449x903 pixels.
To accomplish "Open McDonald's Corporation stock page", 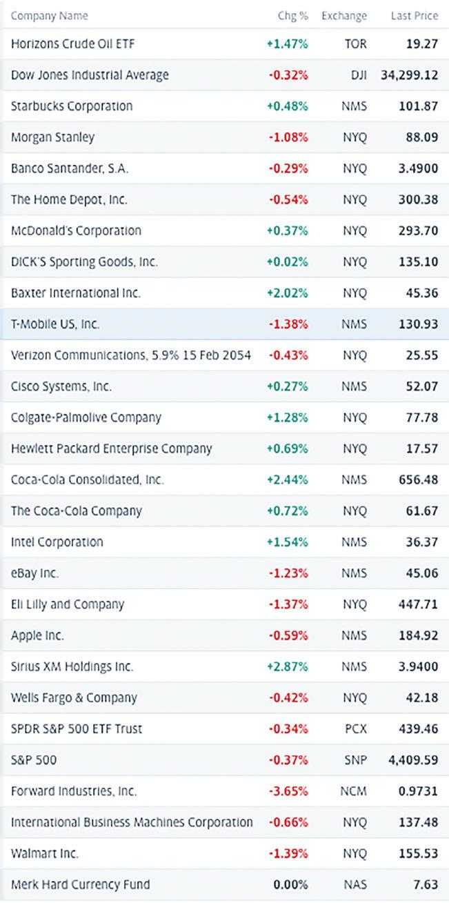I will tap(76, 230).
